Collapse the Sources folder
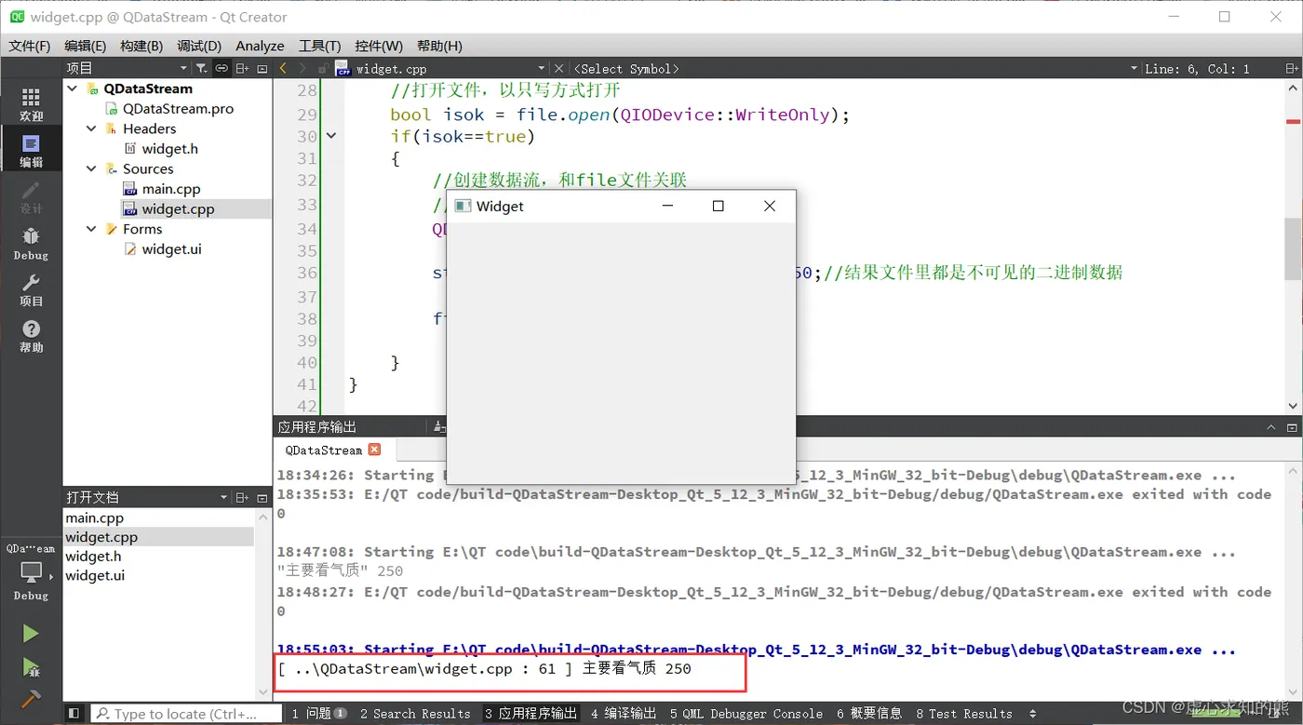 pyautogui.click(x=91, y=168)
